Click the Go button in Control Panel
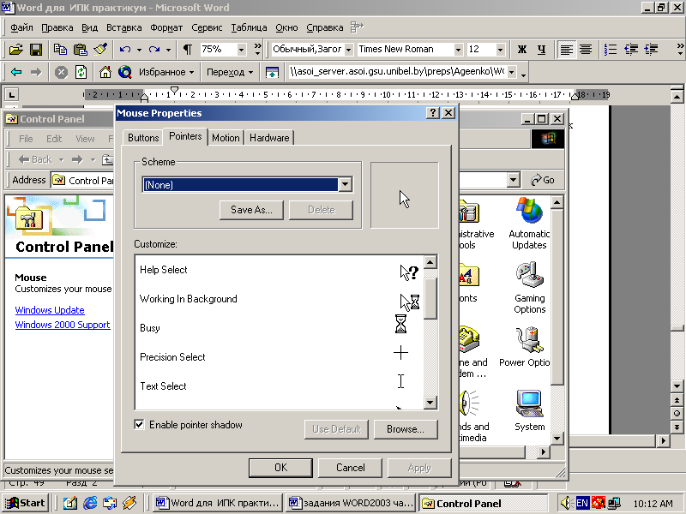The image size is (686, 514). click(543, 180)
